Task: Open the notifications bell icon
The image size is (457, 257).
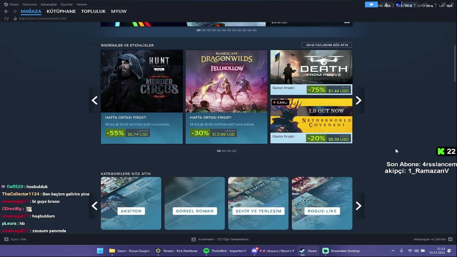Action: (449, 251)
